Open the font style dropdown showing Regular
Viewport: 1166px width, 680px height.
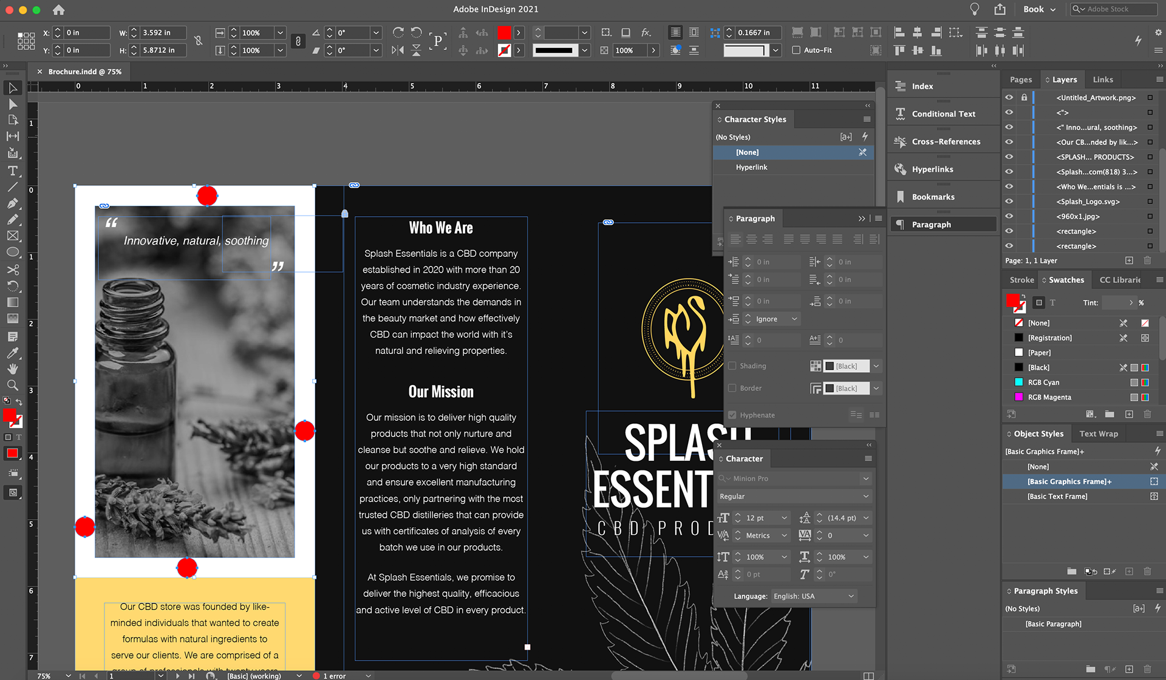coord(866,497)
